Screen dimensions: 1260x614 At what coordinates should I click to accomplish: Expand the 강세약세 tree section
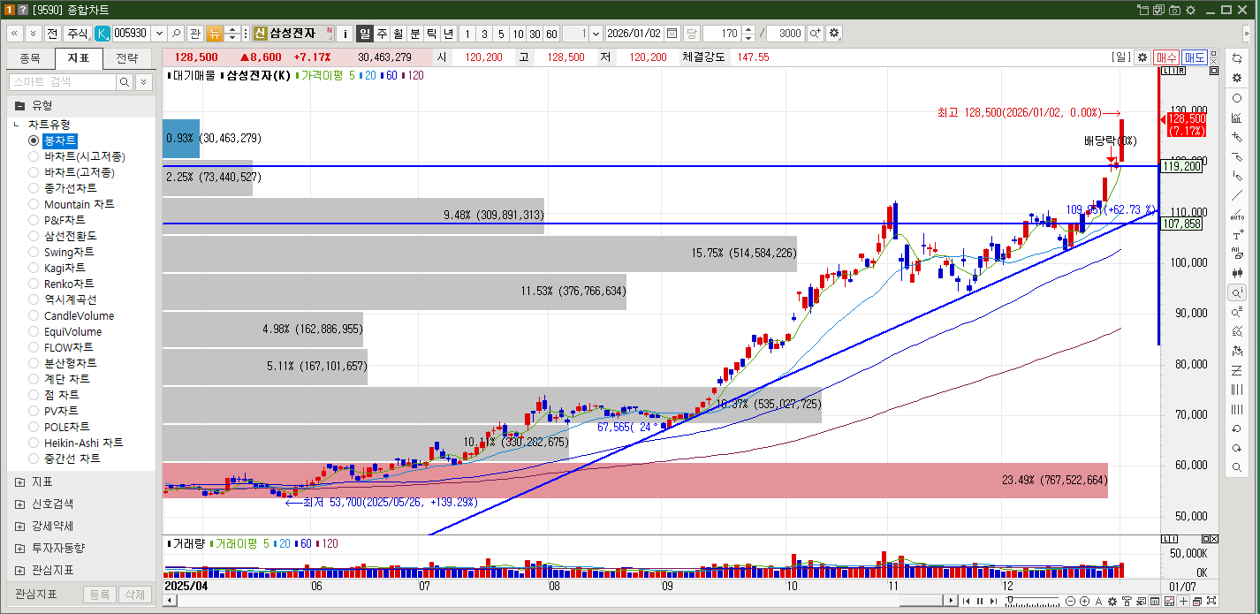[x=19, y=526]
